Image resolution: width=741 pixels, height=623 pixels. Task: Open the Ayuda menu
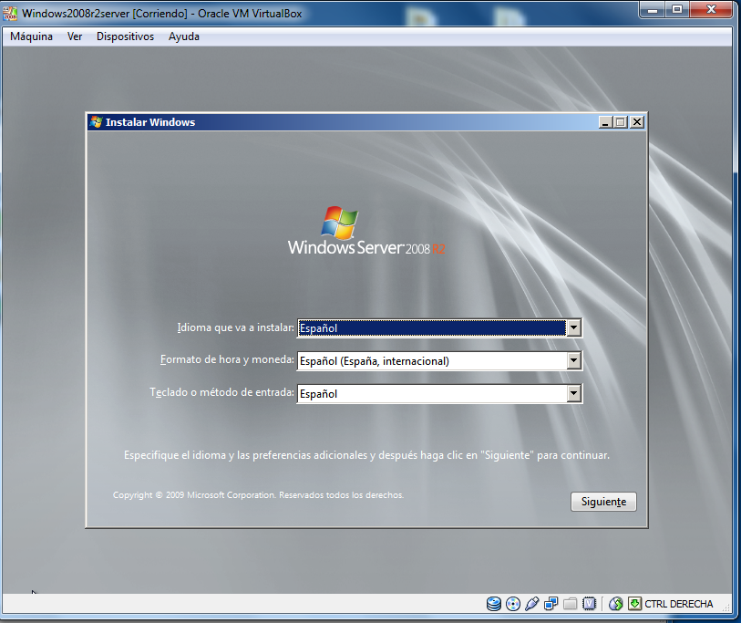click(184, 36)
